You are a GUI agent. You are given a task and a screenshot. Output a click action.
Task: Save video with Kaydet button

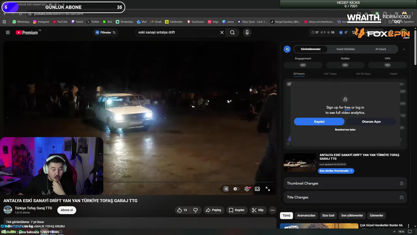237,210
